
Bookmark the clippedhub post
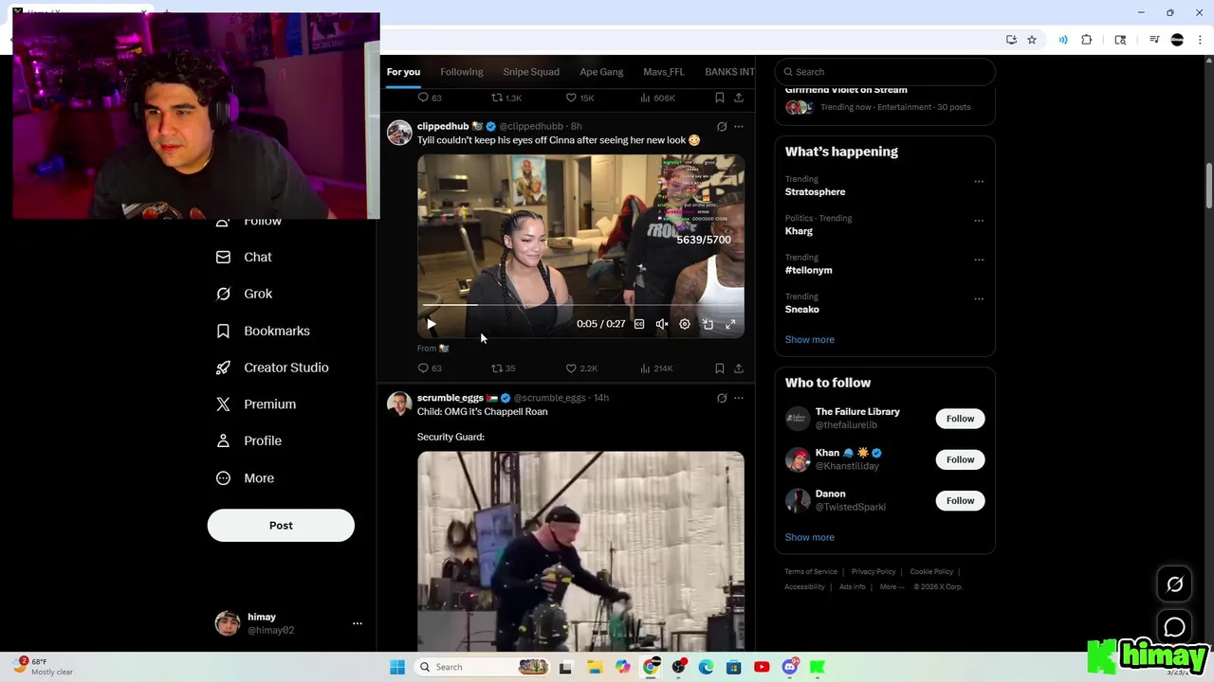(x=720, y=368)
